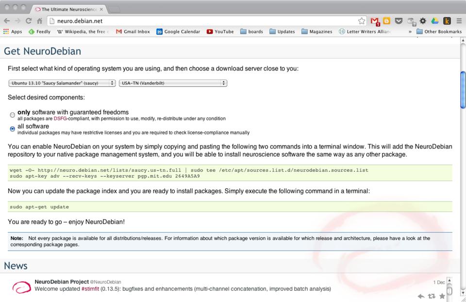Click the browser back arrow button
466x302 pixels.
click(6, 21)
